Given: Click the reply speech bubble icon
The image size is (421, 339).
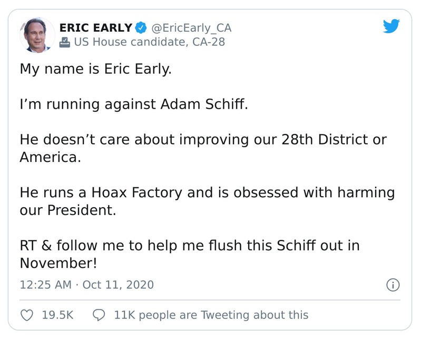Looking at the screenshot, I should (x=99, y=315).
